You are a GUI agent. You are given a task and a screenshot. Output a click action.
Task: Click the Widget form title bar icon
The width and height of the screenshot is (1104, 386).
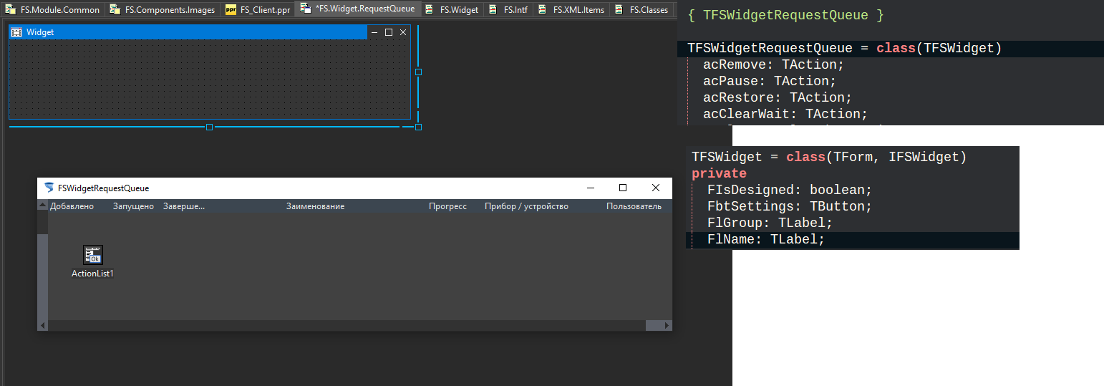coord(16,32)
